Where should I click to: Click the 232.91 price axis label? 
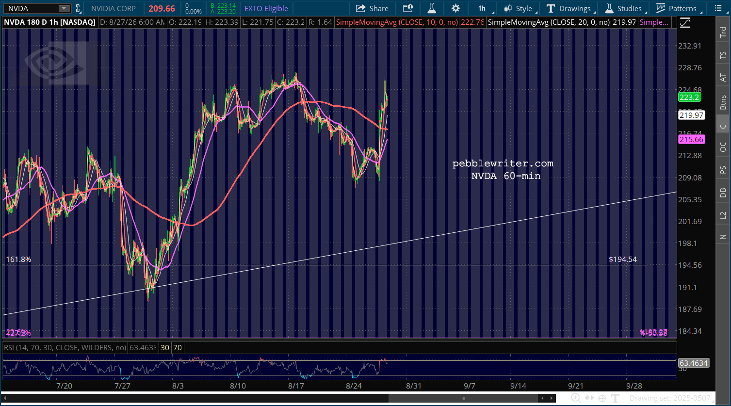pyautogui.click(x=690, y=46)
